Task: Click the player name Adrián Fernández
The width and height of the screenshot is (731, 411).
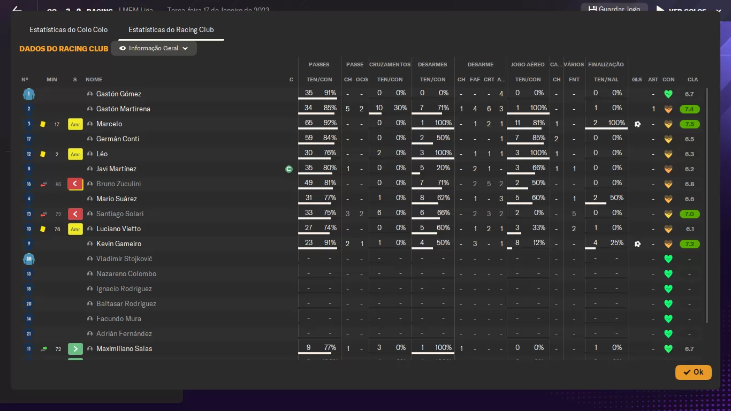Action: pos(124,334)
